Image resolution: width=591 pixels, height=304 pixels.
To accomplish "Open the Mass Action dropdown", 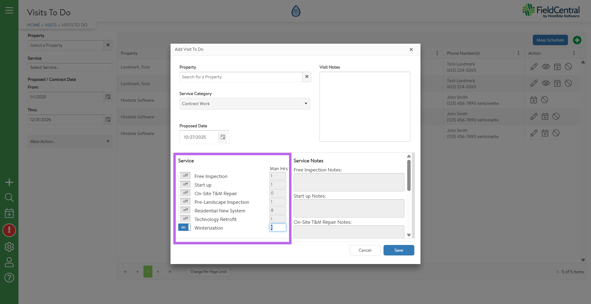I will [x=70, y=142].
